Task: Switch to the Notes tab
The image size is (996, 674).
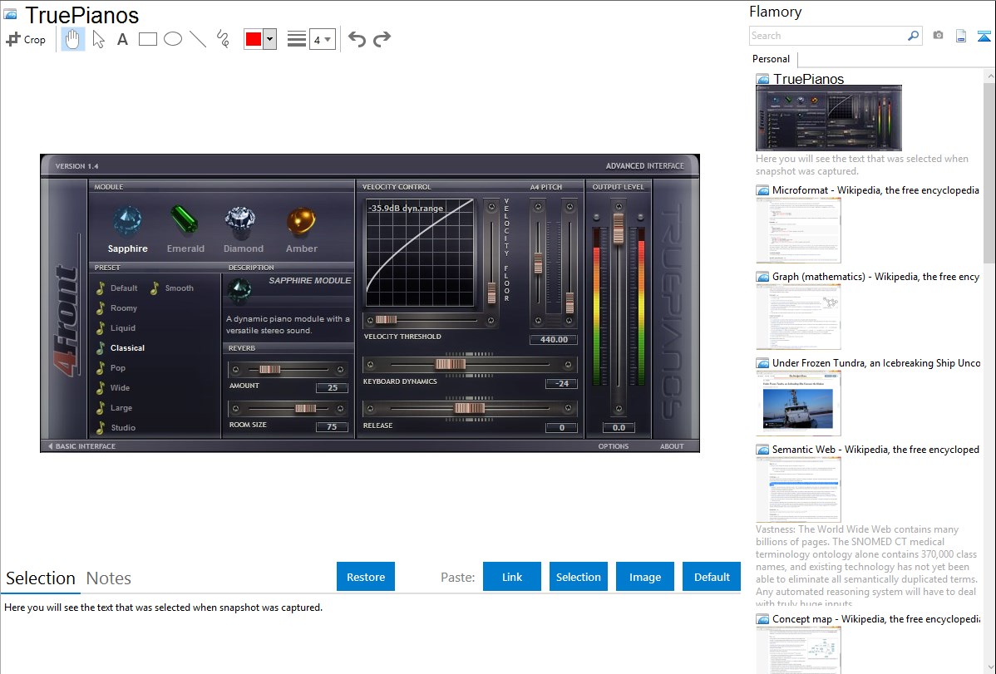Action: coord(109,578)
